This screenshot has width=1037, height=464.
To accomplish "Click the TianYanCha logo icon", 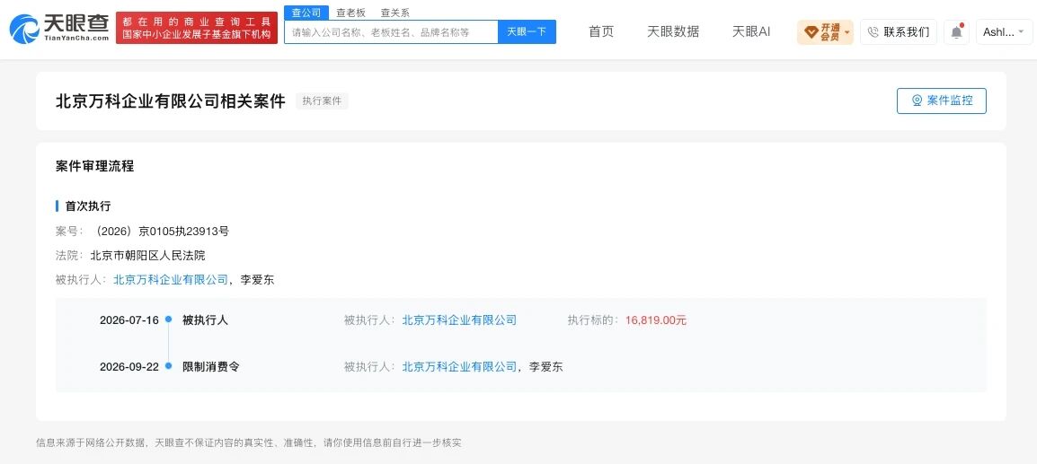I will [x=24, y=29].
